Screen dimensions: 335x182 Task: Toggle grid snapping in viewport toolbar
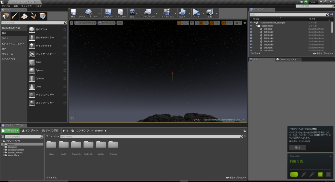201,23
